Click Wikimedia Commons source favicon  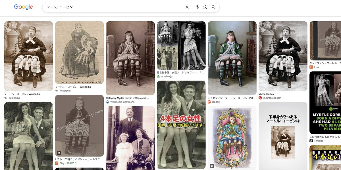pyautogui.click(x=108, y=102)
